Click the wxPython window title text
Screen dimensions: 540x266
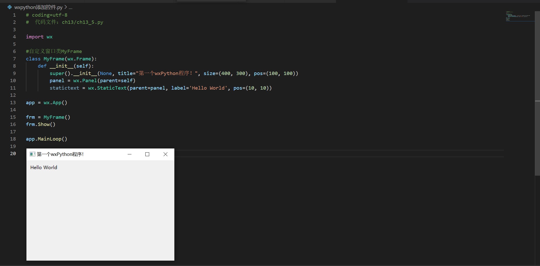pyautogui.click(x=60, y=154)
